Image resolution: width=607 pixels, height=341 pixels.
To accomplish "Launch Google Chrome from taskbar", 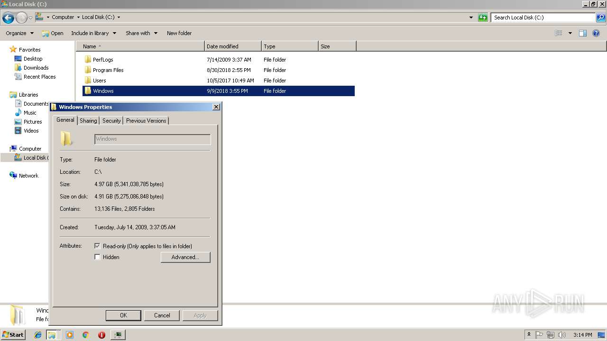I will 86,335.
